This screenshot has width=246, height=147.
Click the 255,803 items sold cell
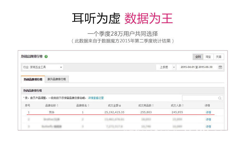point(146,112)
